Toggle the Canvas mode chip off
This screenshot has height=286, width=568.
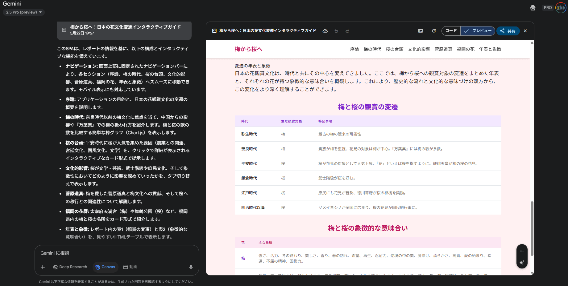point(105,267)
